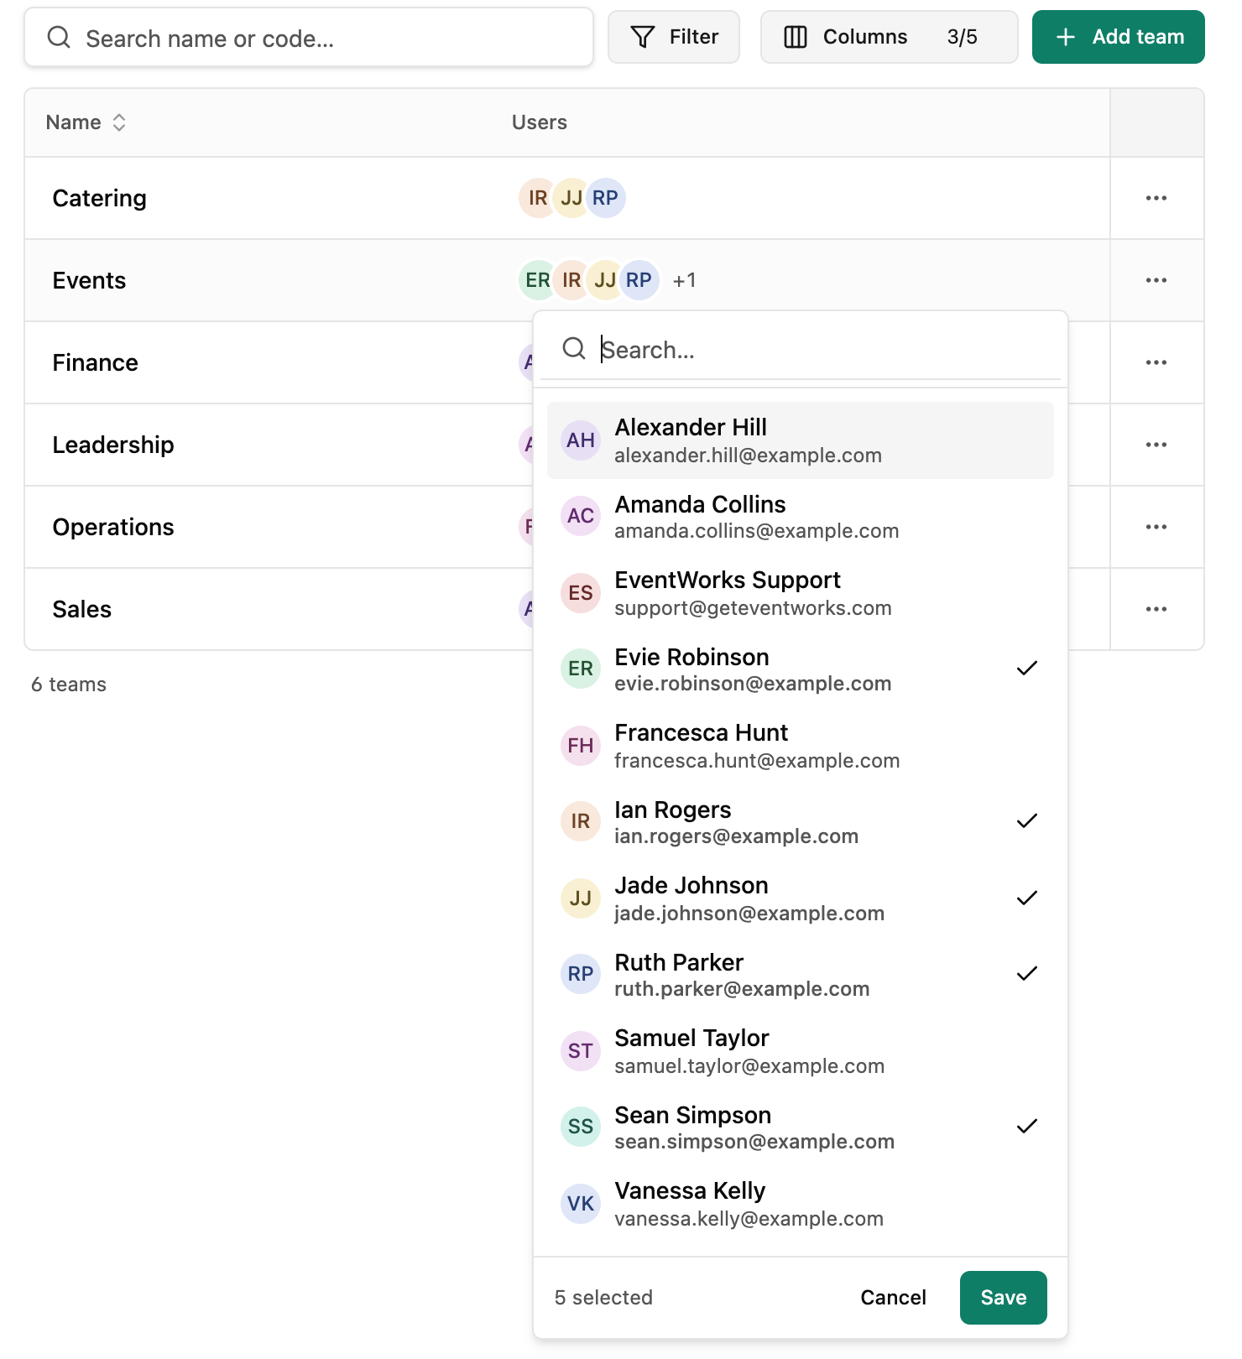This screenshot has width=1242, height=1359.
Task: Cancel the user selection popup
Action: (x=893, y=1298)
